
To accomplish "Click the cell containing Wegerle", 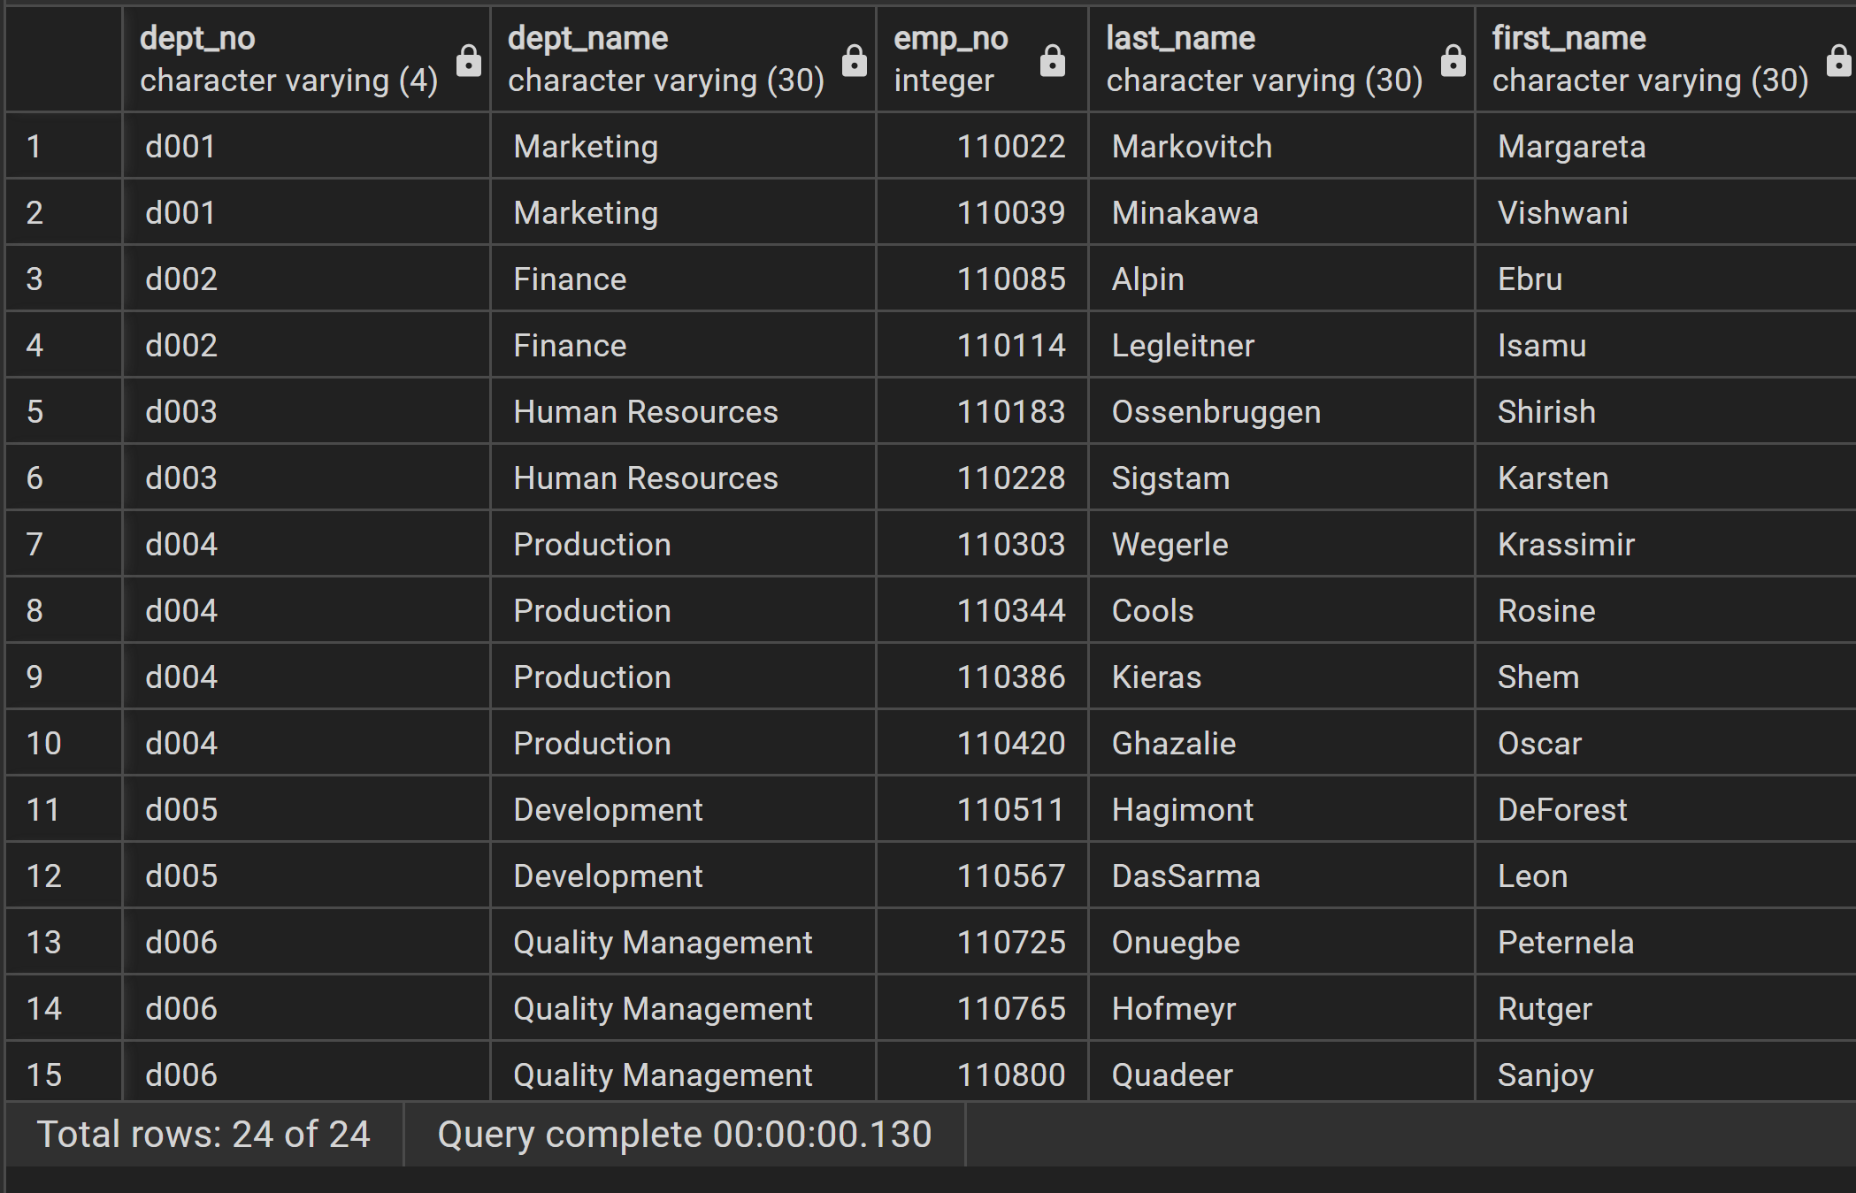I will click(1282, 544).
